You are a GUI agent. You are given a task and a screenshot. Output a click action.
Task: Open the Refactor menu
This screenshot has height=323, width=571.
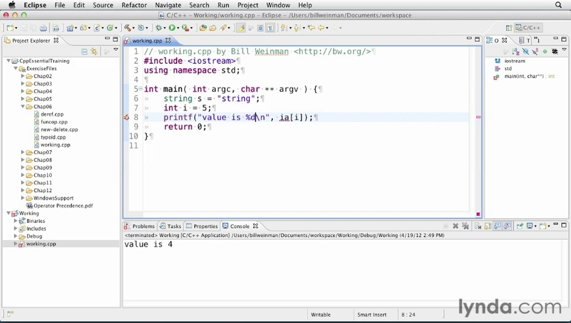click(x=134, y=5)
